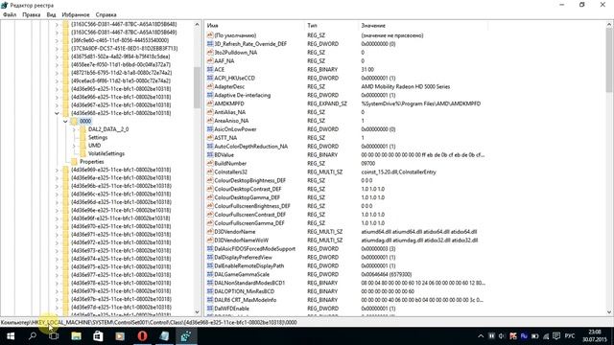Click the ACE binary value icon

coord(210,70)
